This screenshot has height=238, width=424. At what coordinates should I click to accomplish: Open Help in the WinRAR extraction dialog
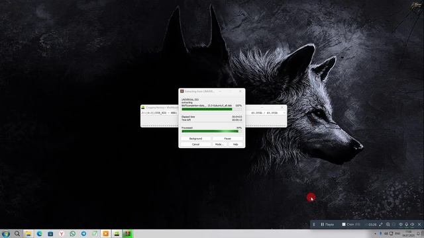[x=236, y=144]
